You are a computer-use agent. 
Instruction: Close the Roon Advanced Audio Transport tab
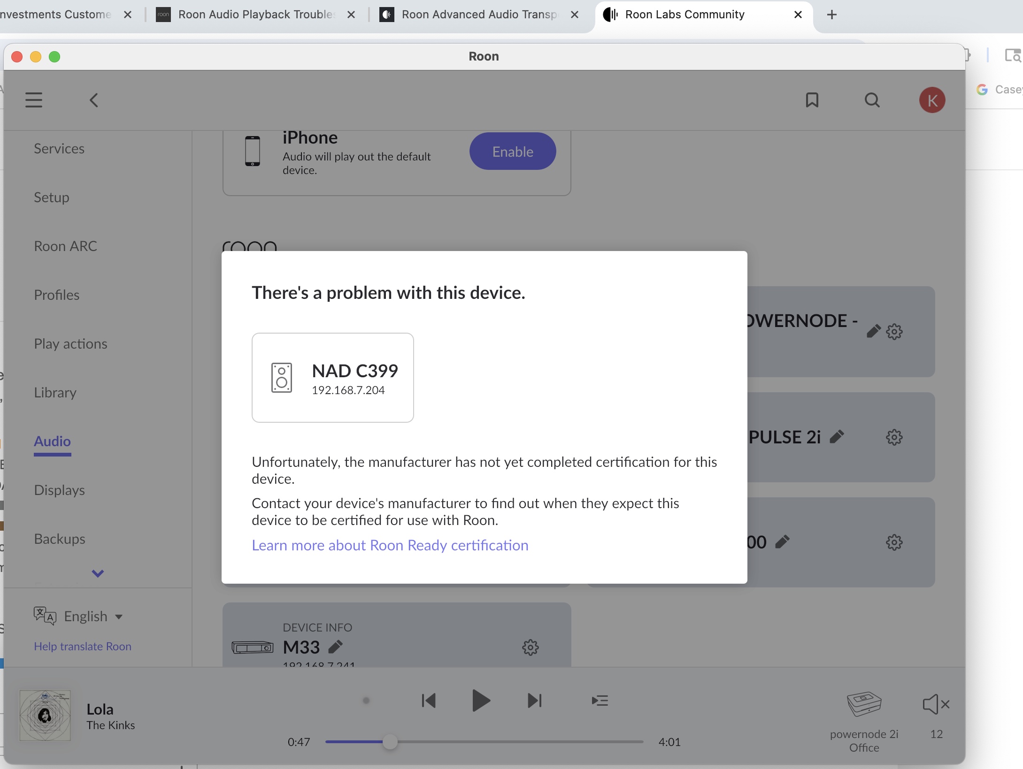pyautogui.click(x=574, y=15)
